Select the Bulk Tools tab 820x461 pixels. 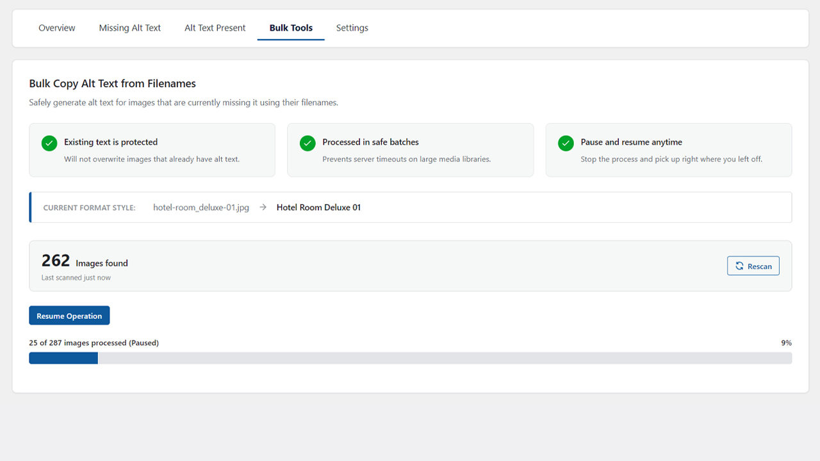[x=291, y=28]
